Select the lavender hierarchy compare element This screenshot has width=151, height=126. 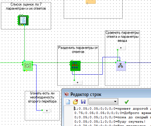[x=121, y=66]
